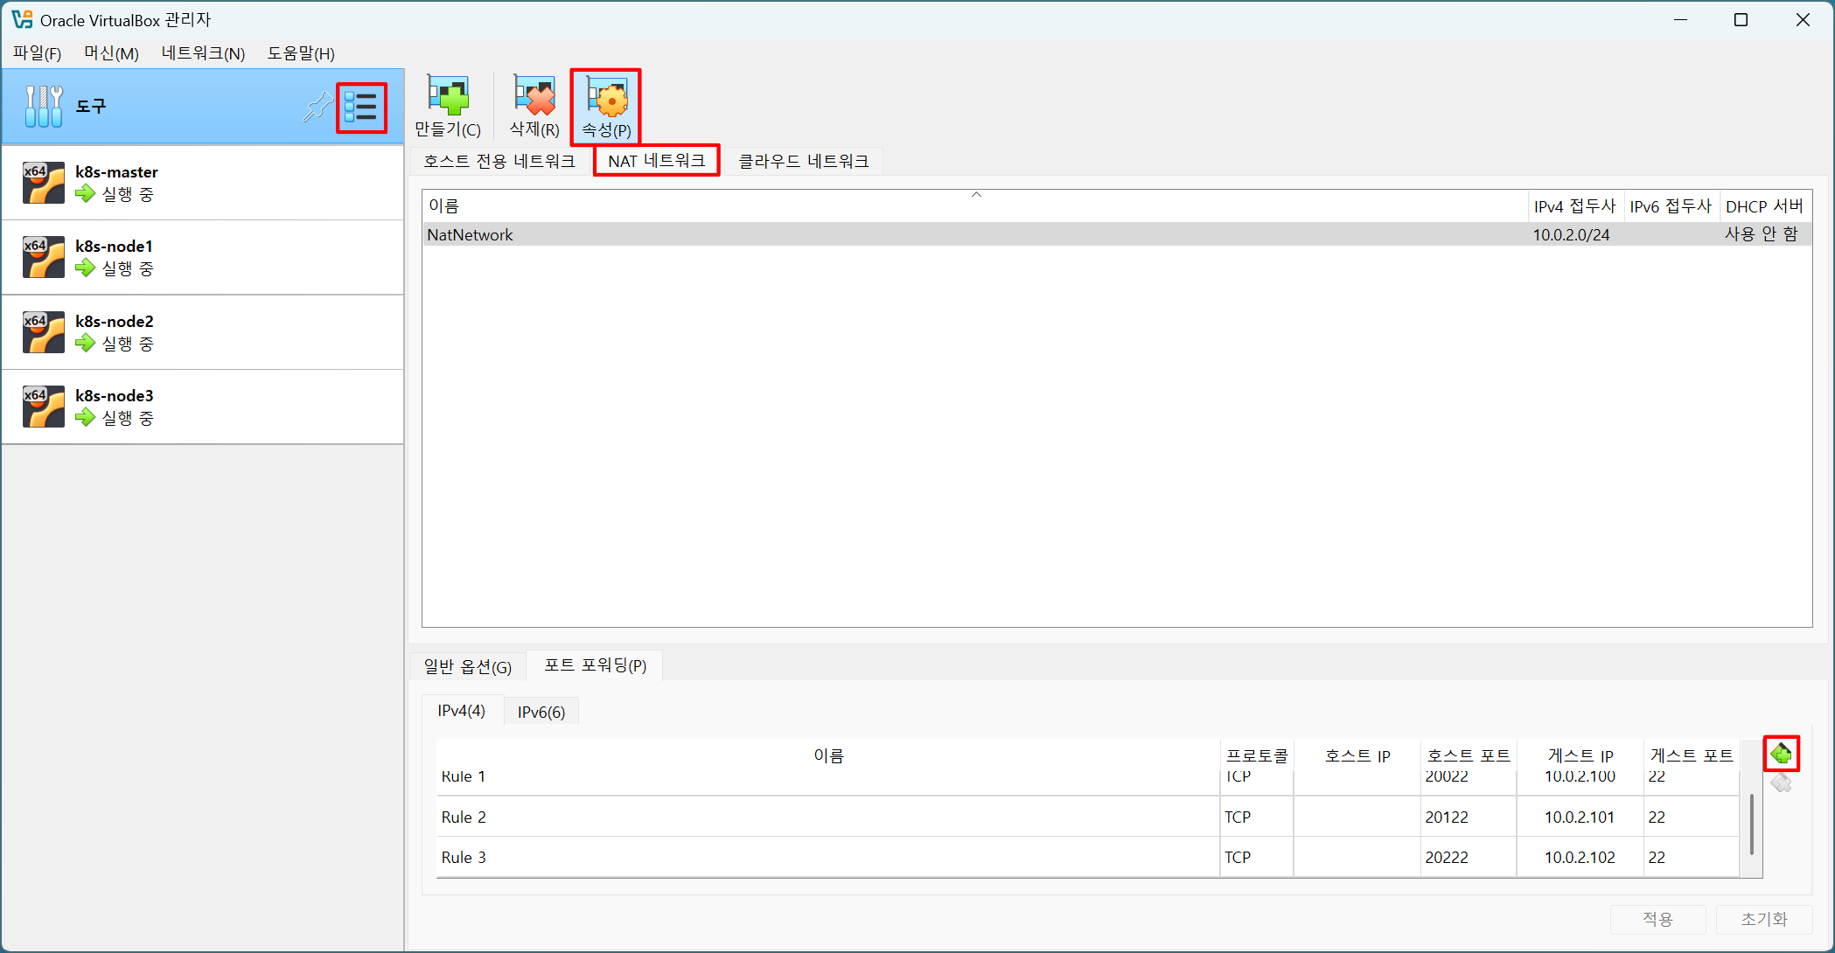Open the Port Forwarding (포트 포워딩) tab

[596, 665]
